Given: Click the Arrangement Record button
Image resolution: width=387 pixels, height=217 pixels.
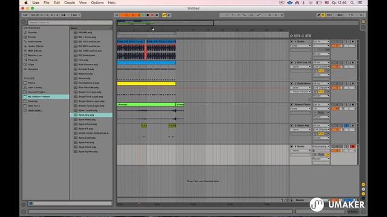Looking at the screenshot, I should click(152, 15).
